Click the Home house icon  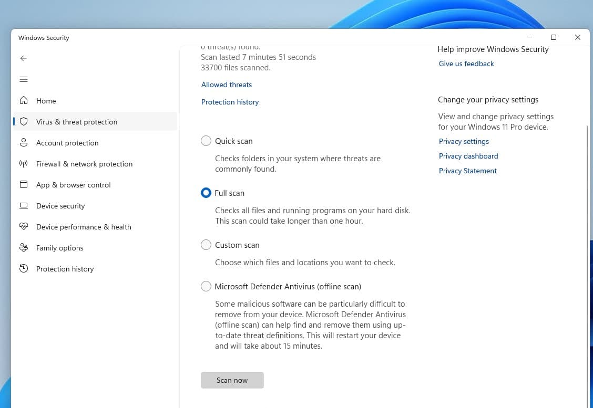pos(23,101)
